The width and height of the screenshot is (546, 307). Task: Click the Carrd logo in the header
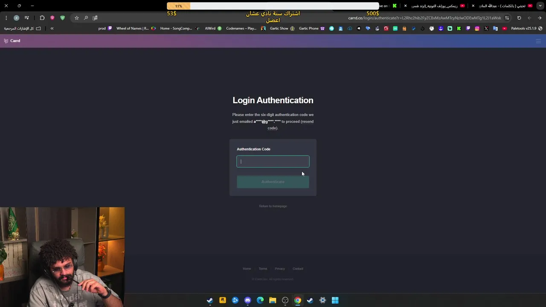coord(12,41)
